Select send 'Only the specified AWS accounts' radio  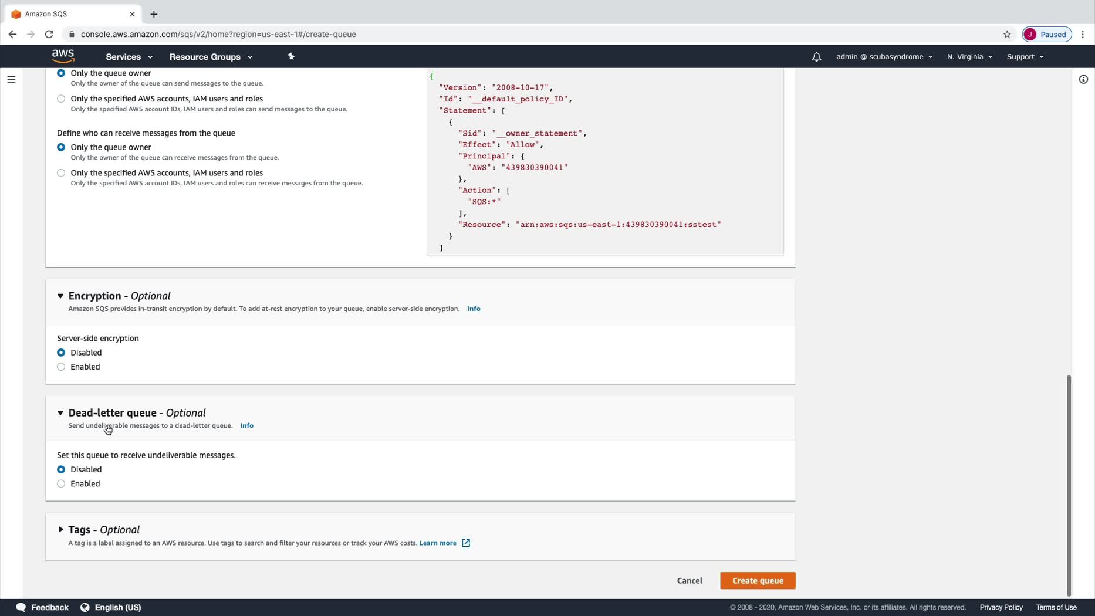[x=61, y=99]
